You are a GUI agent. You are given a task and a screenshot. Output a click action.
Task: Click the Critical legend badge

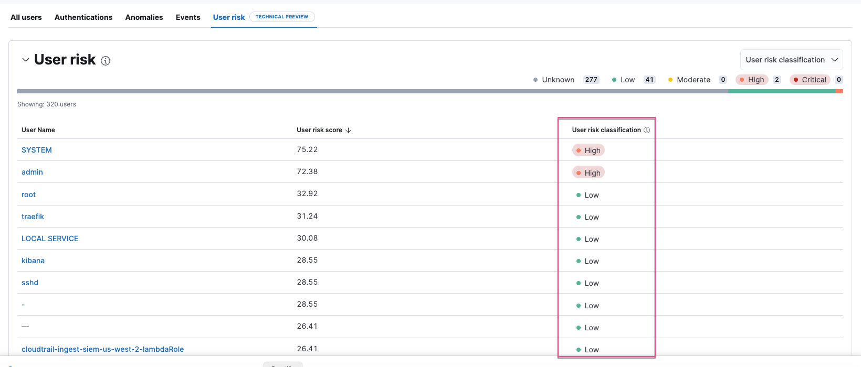coord(810,80)
